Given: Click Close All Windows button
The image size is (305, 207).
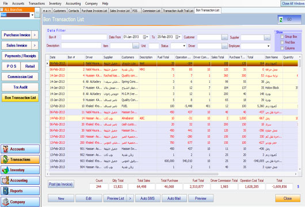Looking at the screenshot, I should [x=293, y=3].
